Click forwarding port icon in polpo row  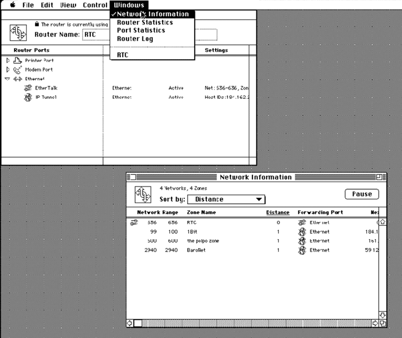pos(302,241)
